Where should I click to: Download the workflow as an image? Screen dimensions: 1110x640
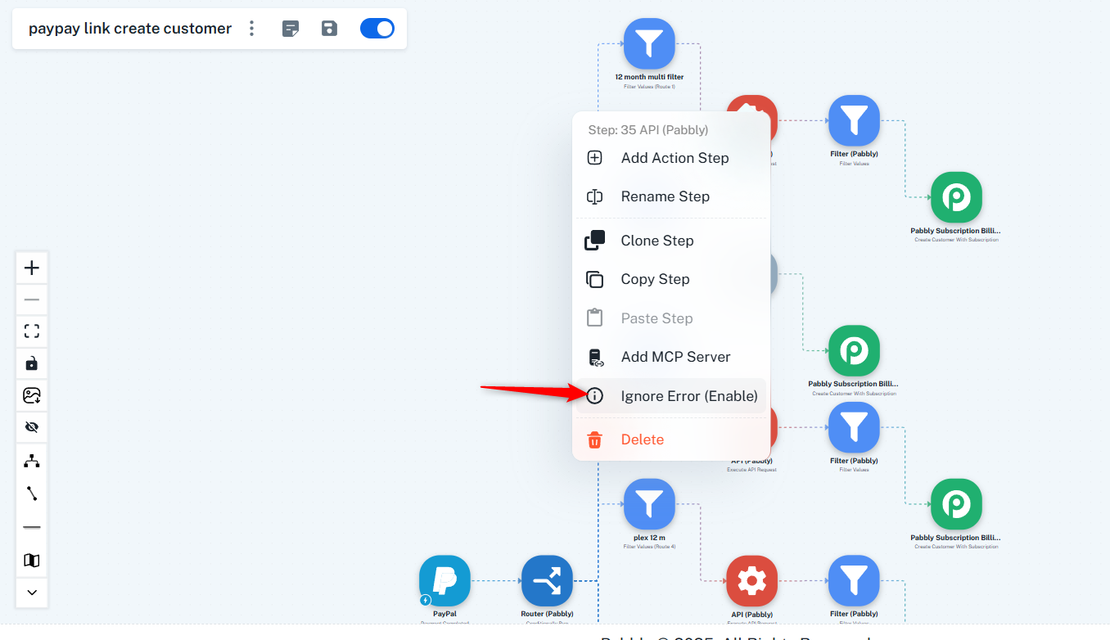pyautogui.click(x=32, y=395)
